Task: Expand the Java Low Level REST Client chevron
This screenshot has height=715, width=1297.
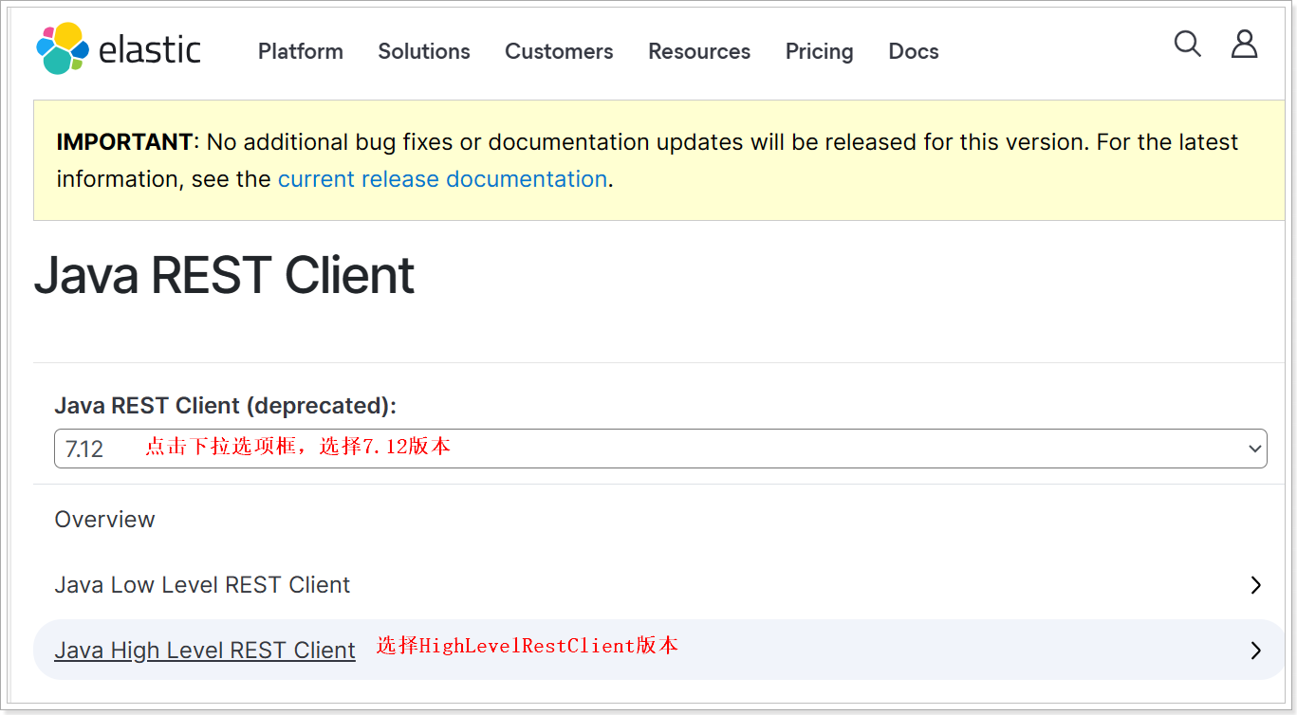Action: [x=1255, y=585]
